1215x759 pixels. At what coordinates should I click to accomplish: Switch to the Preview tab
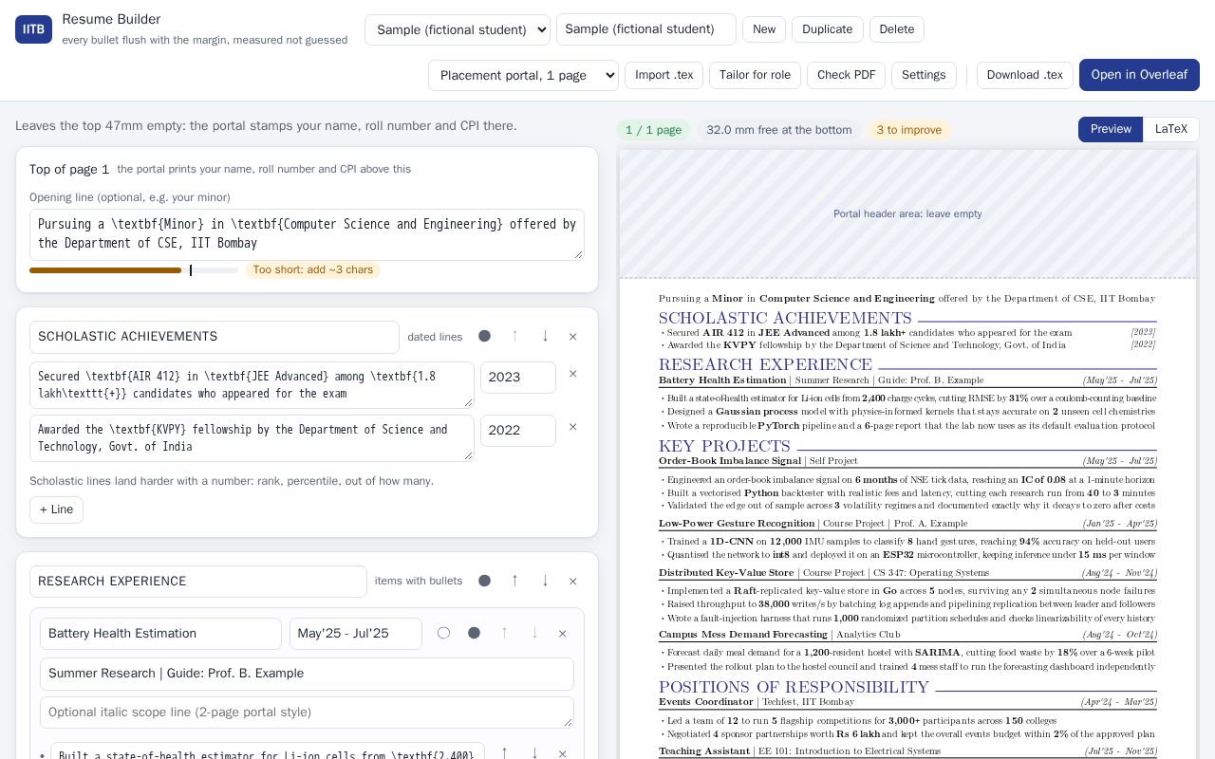tap(1111, 129)
